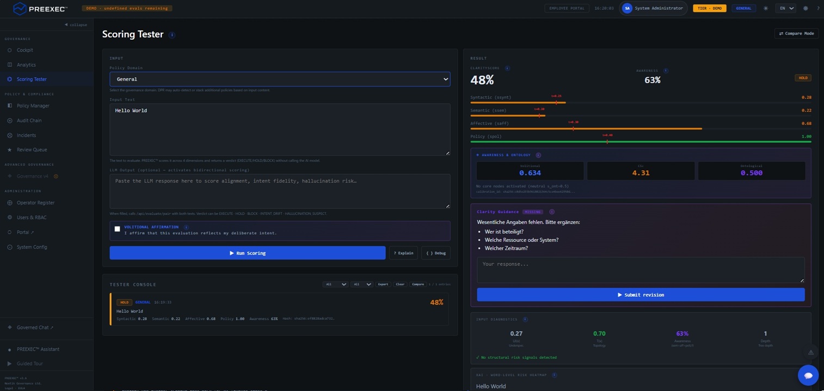824x391 pixels.
Task: Click the Affective score slider bar
Action: (x=641, y=129)
